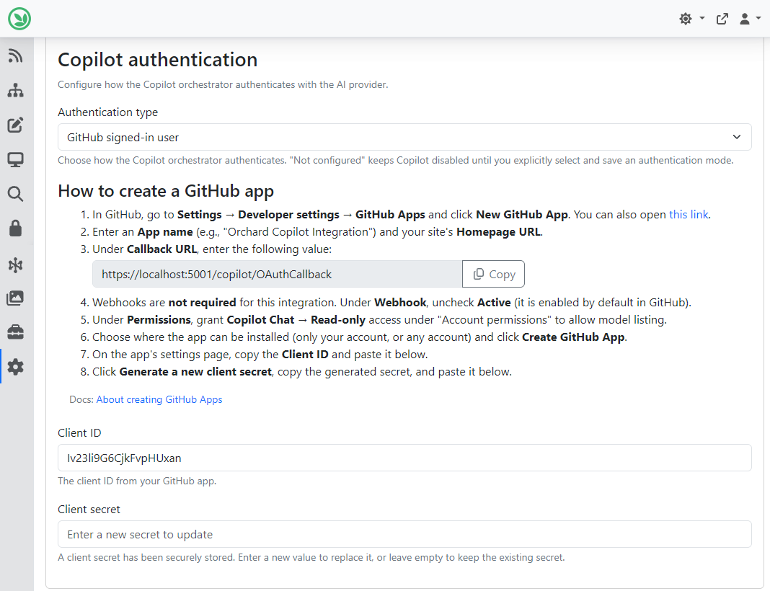The width and height of the screenshot is (770, 591).
Task: Open the user account menu
Action: (750, 19)
